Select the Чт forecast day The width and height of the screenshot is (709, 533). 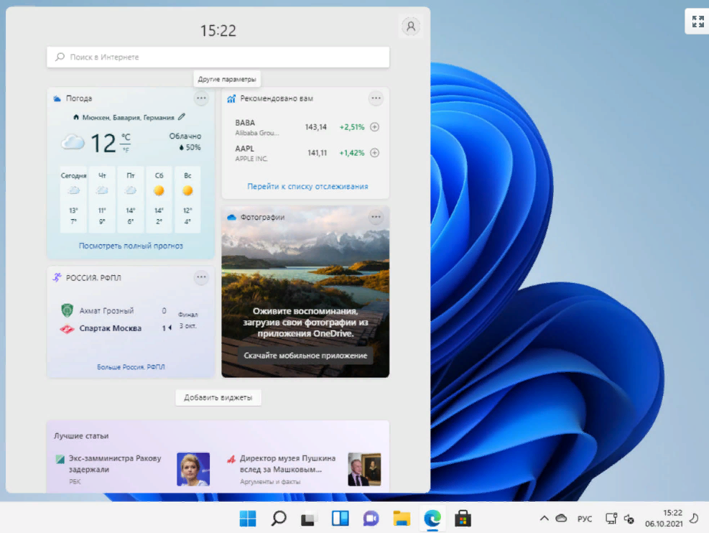point(102,200)
